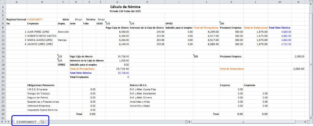Click the '04-jul' Término date cell

(x=101, y=19)
